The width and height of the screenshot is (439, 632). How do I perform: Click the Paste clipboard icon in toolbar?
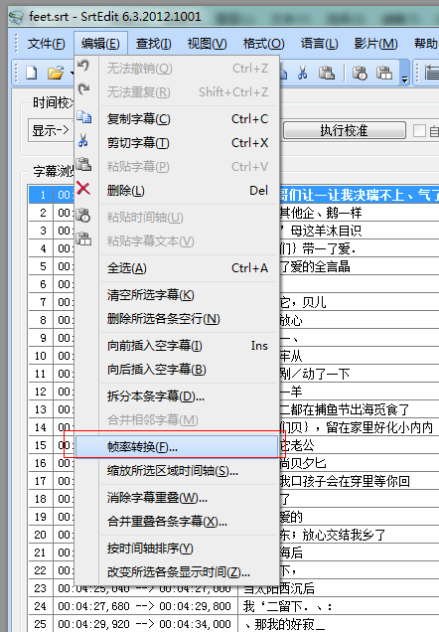pos(326,73)
